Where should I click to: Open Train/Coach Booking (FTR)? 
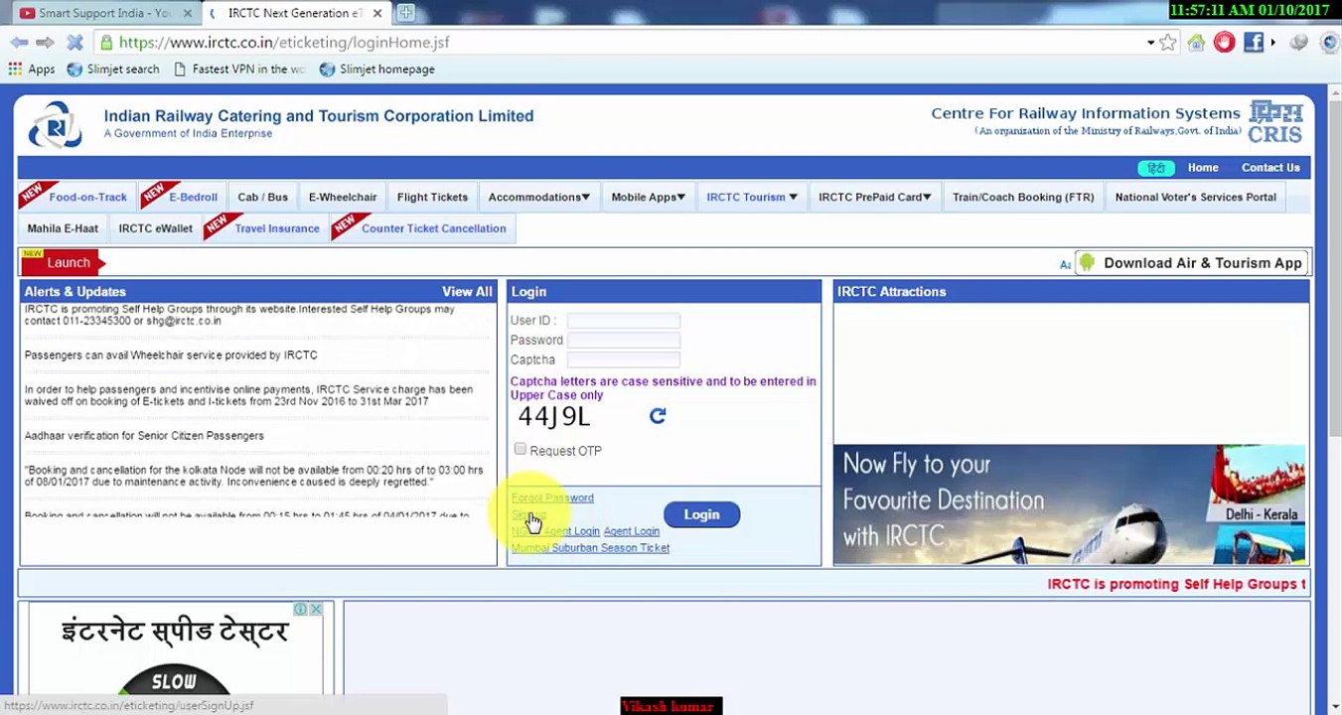tap(1023, 197)
